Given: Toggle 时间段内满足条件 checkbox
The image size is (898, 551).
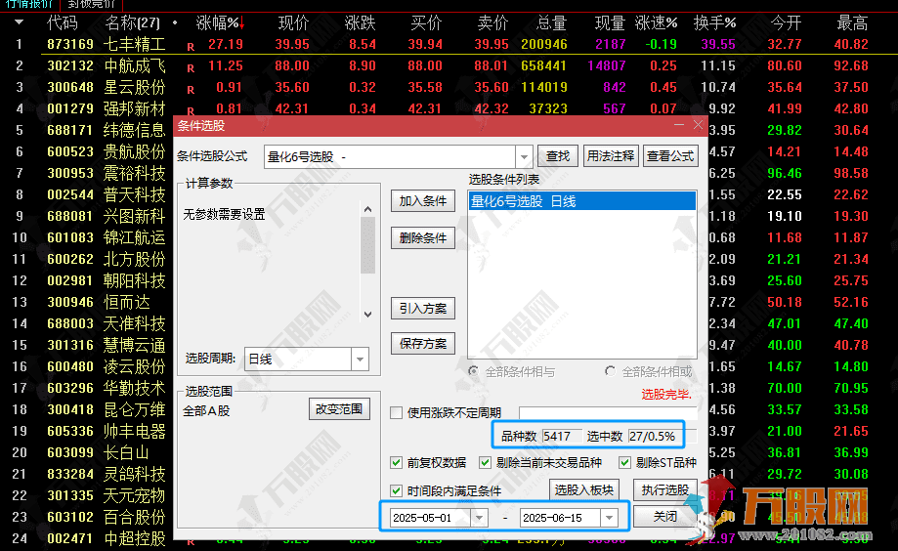Looking at the screenshot, I should [x=396, y=490].
